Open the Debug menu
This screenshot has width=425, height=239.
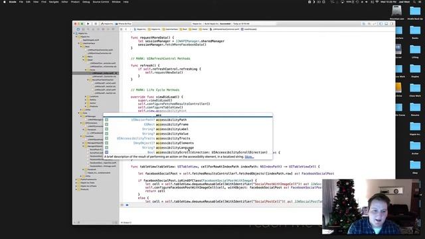point(86,2)
